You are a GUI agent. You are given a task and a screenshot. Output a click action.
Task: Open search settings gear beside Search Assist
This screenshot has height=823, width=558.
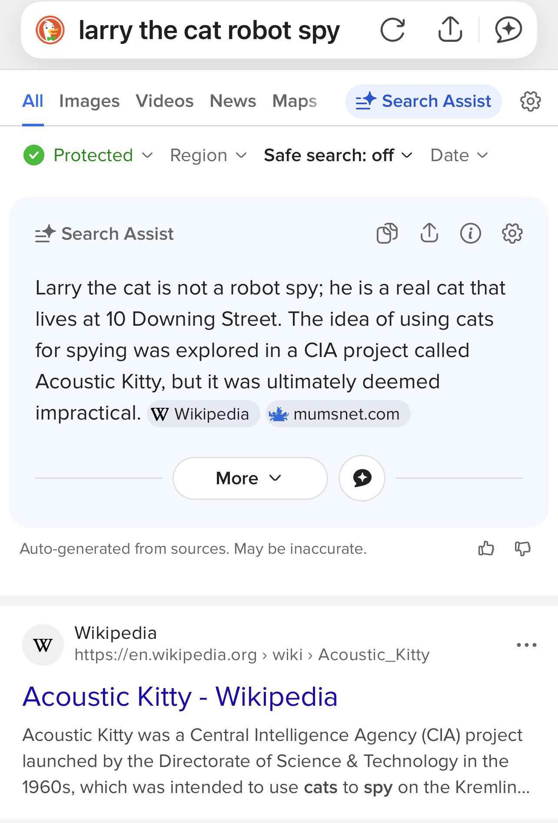point(530,101)
